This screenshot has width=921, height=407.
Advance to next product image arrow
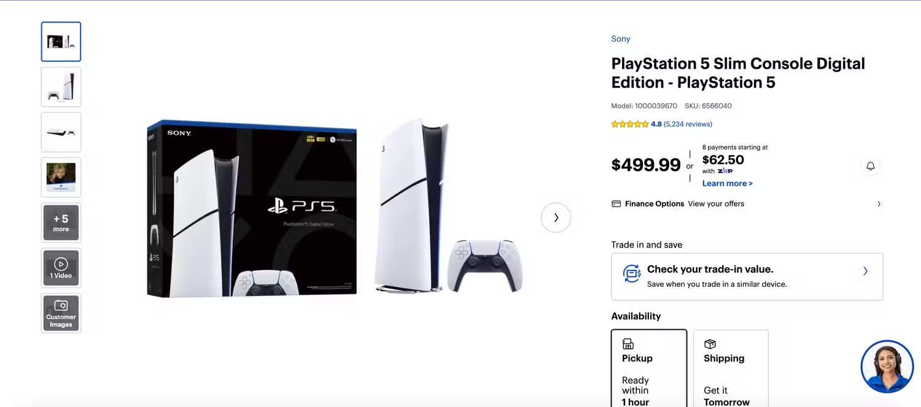[x=556, y=218]
